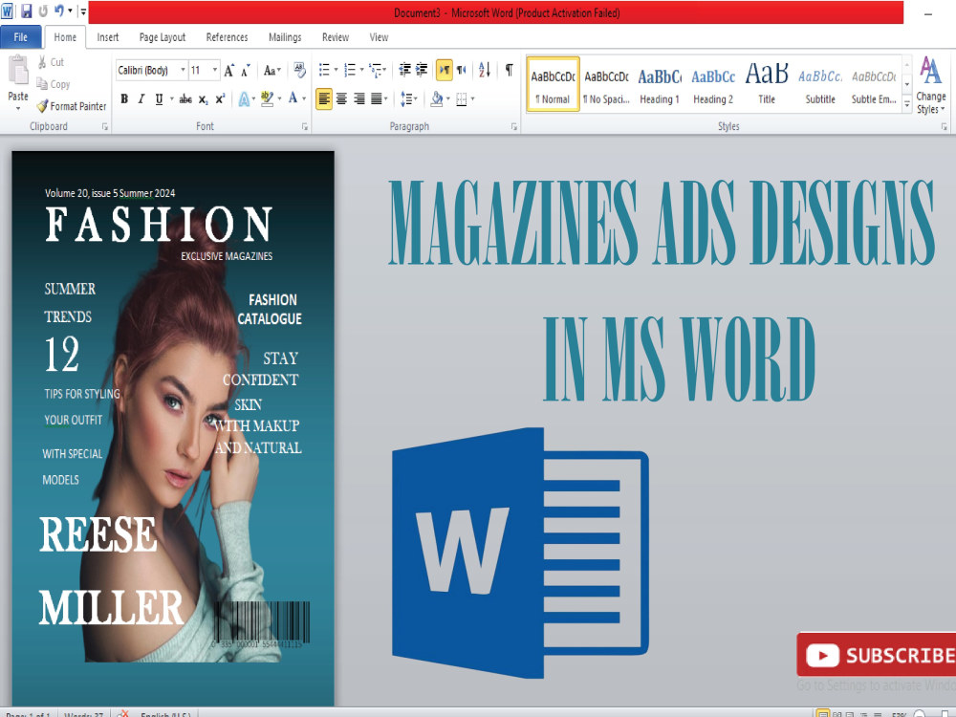Toggle Italic formatting
This screenshot has height=717, width=956.
(141, 98)
